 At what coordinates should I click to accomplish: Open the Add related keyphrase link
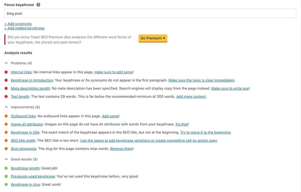[x=24, y=28]
